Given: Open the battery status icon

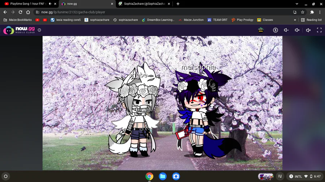Looking at the screenshot, I should pos(311,176).
